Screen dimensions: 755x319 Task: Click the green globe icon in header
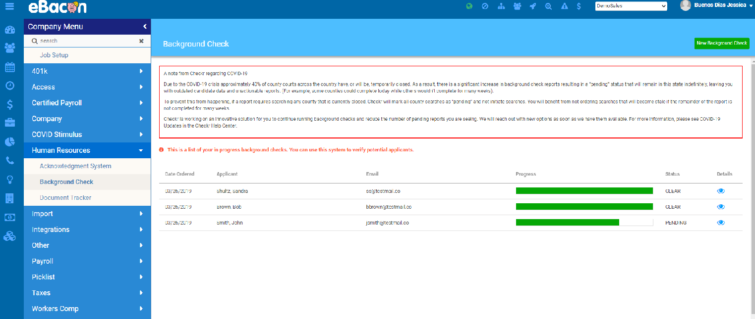(469, 6)
